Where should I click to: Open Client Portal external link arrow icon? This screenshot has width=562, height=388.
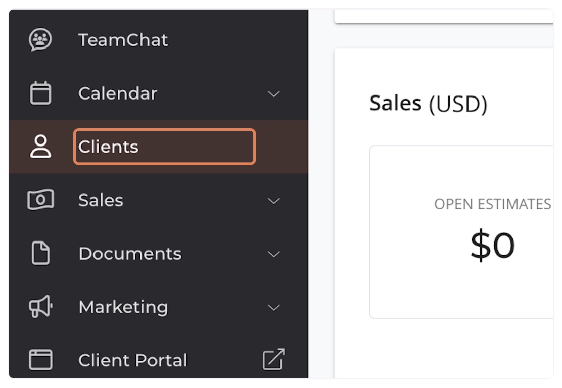(x=274, y=359)
